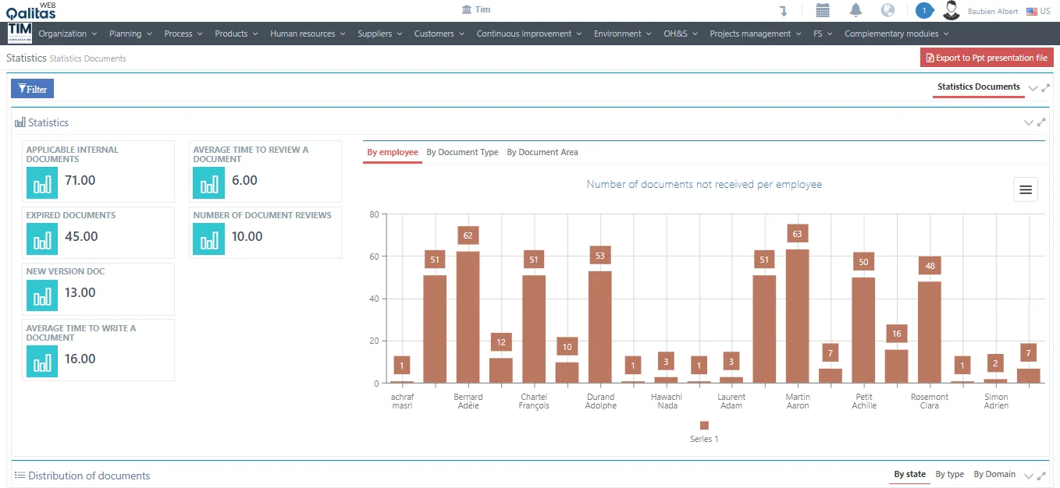Click the Martin Aaron bar labeled 63
The width and height of the screenshot is (1060, 488).
point(797,316)
